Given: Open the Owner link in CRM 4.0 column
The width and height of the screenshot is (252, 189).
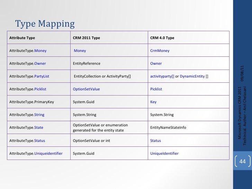Looking at the screenshot, I should [156, 63].
